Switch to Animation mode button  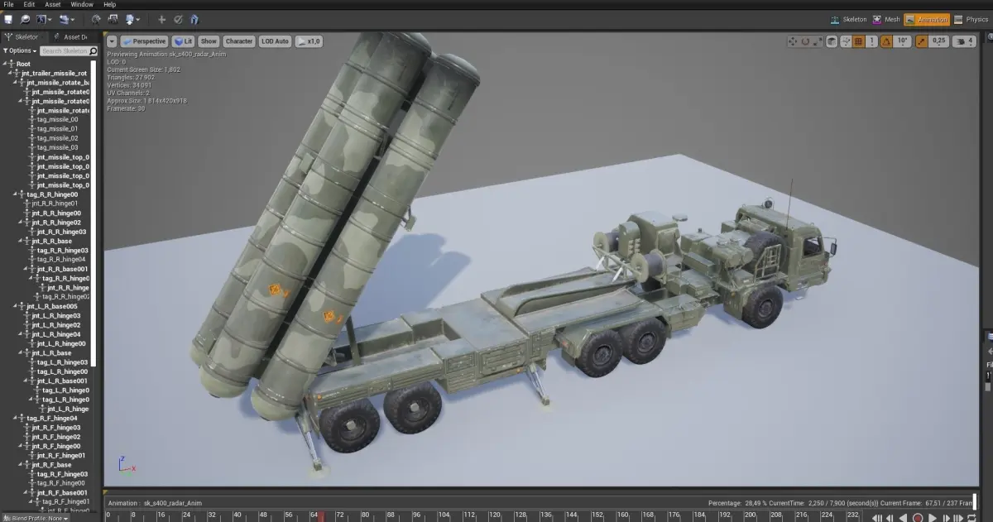click(927, 19)
